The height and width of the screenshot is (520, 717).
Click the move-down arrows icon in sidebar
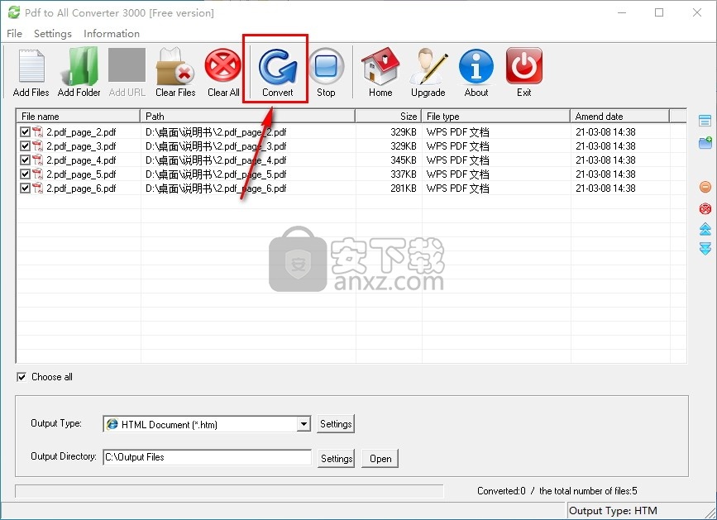[705, 249]
